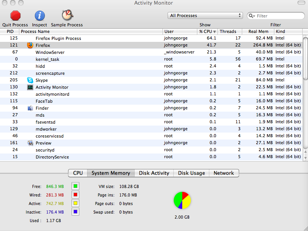Select the mdworker process row
The height and width of the screenshot is (231, 308).
(x=151, y=129)
